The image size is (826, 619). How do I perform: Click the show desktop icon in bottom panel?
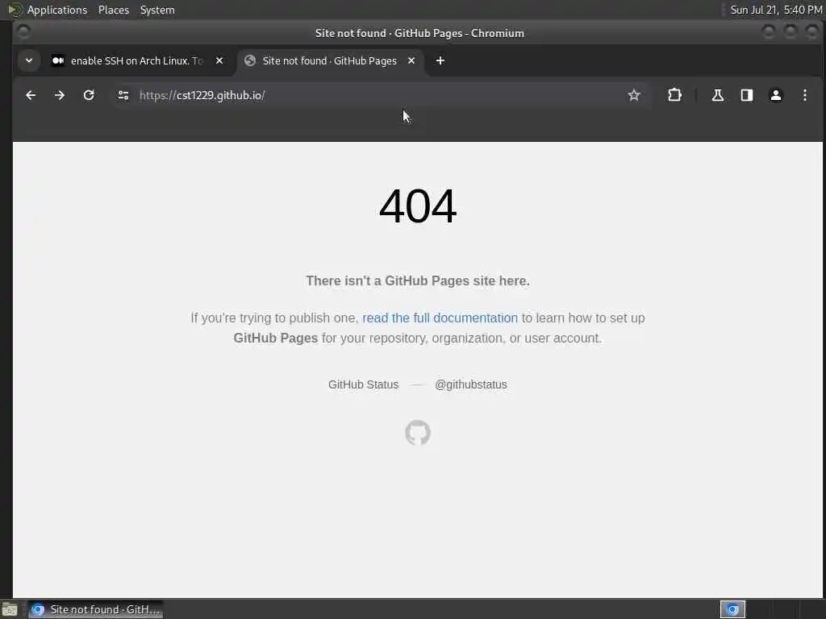(10, 610)
